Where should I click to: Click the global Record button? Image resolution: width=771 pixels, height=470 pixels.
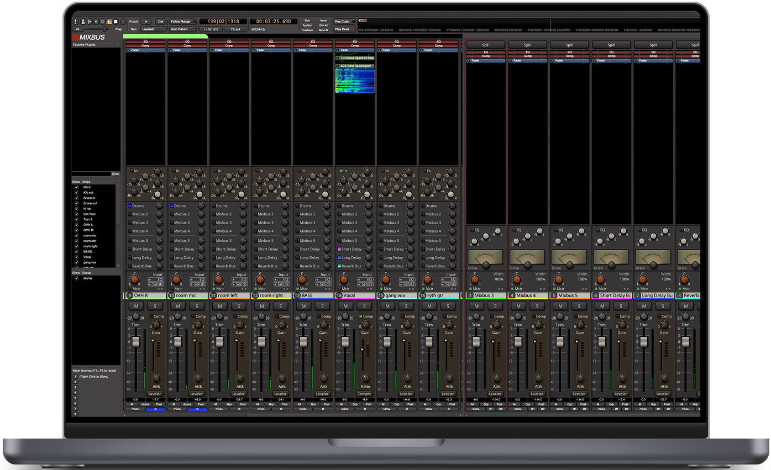pyautogui.click(x=123, y=22)
